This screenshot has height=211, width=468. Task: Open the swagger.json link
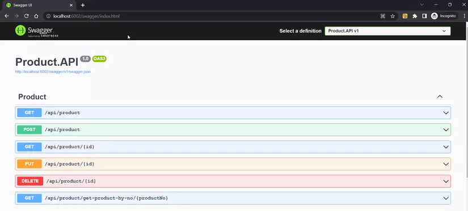coord(53,71)
